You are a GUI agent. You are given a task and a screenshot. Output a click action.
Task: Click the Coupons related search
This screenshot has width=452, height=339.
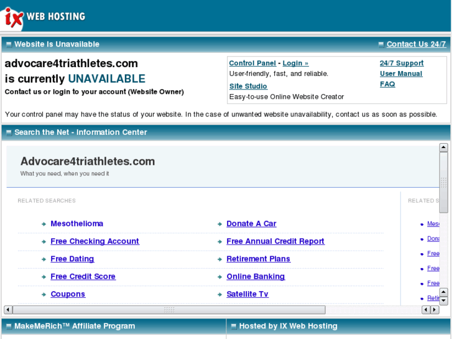click(68, 294)
